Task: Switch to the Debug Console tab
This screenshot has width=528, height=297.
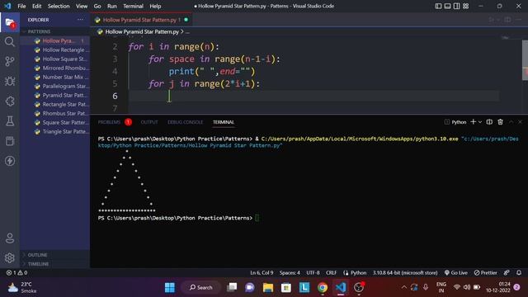Action: (x=185, y=122)
